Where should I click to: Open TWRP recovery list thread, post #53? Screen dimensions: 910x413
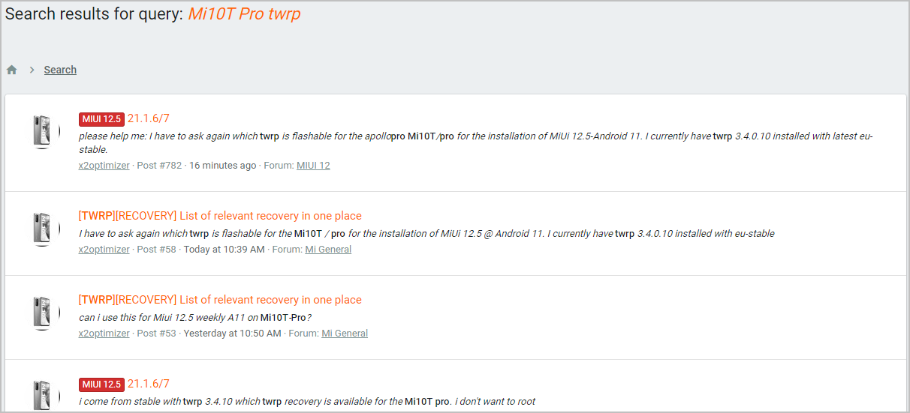[220, 300]
